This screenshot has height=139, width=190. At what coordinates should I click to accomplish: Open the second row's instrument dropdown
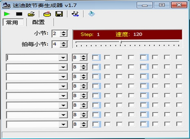click(x=63, y=67)
